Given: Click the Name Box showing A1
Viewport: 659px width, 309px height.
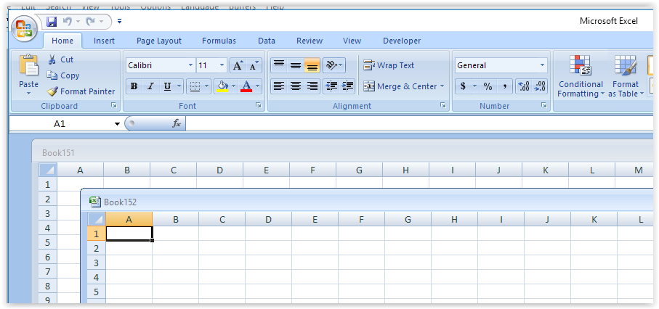Looking at the screenshot, I should 60,124.
